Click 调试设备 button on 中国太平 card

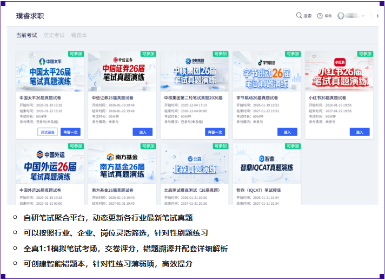pyautogui.click(x=48, y=132)
